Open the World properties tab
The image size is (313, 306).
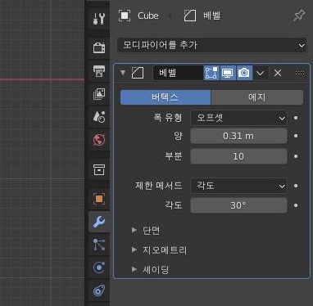tap(99, 140)
